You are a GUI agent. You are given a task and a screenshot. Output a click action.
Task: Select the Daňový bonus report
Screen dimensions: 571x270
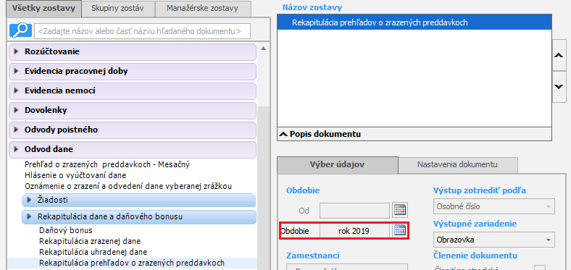[x=66, y=230]
